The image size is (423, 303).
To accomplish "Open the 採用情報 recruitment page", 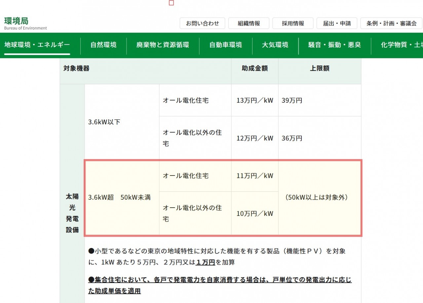I will (x=293, y=24).
